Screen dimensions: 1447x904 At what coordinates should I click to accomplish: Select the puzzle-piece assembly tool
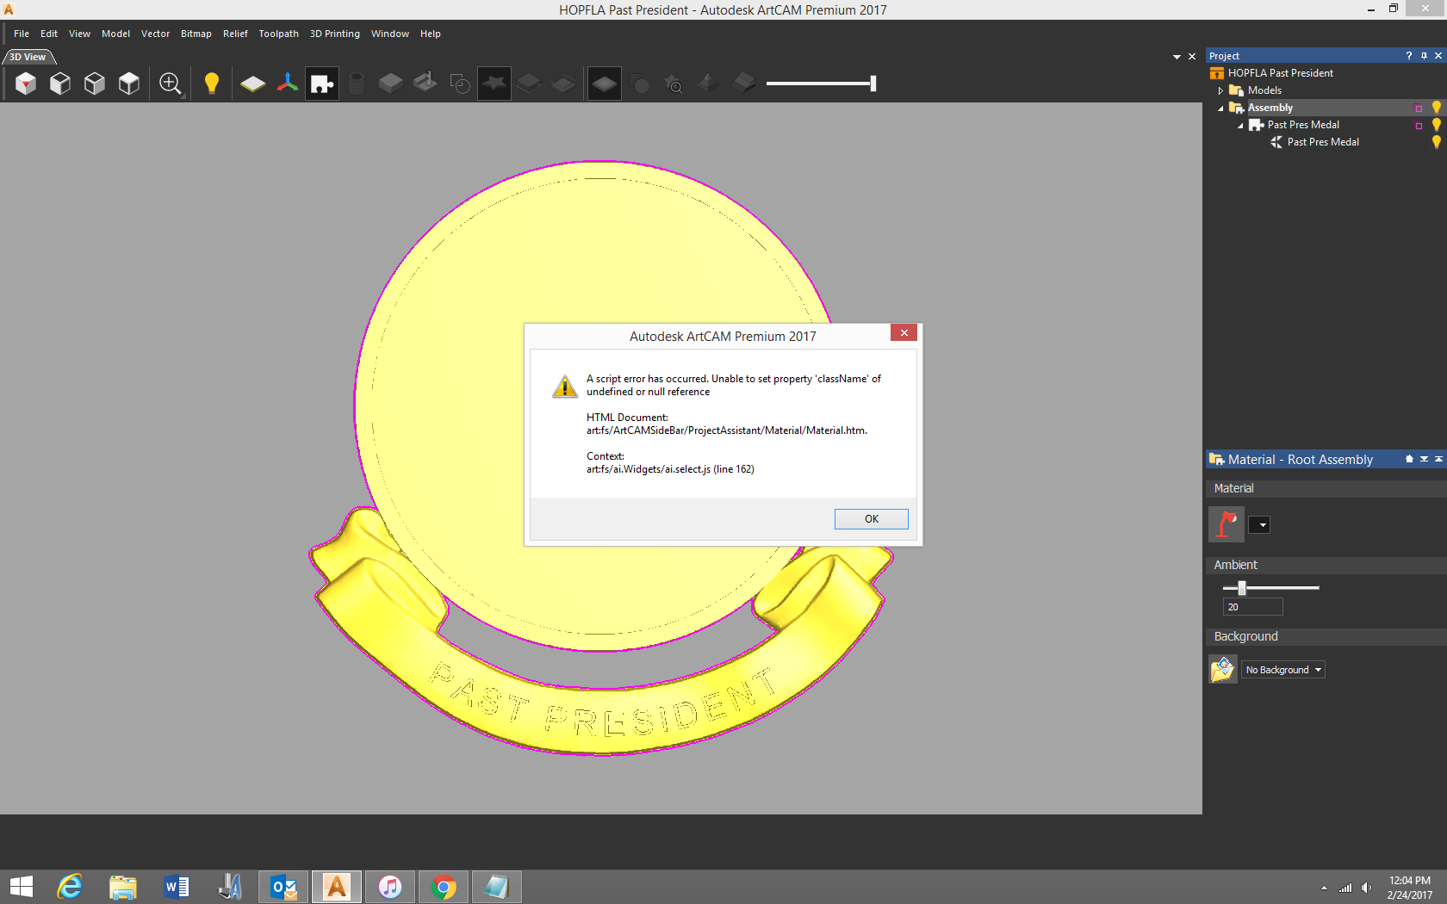pyautogui.click(x=322, y=83)
